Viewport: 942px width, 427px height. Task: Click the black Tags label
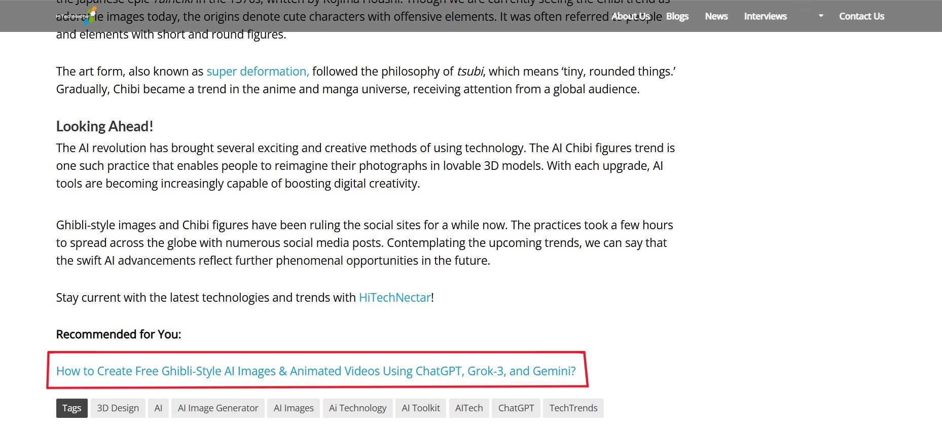(71, 408)
